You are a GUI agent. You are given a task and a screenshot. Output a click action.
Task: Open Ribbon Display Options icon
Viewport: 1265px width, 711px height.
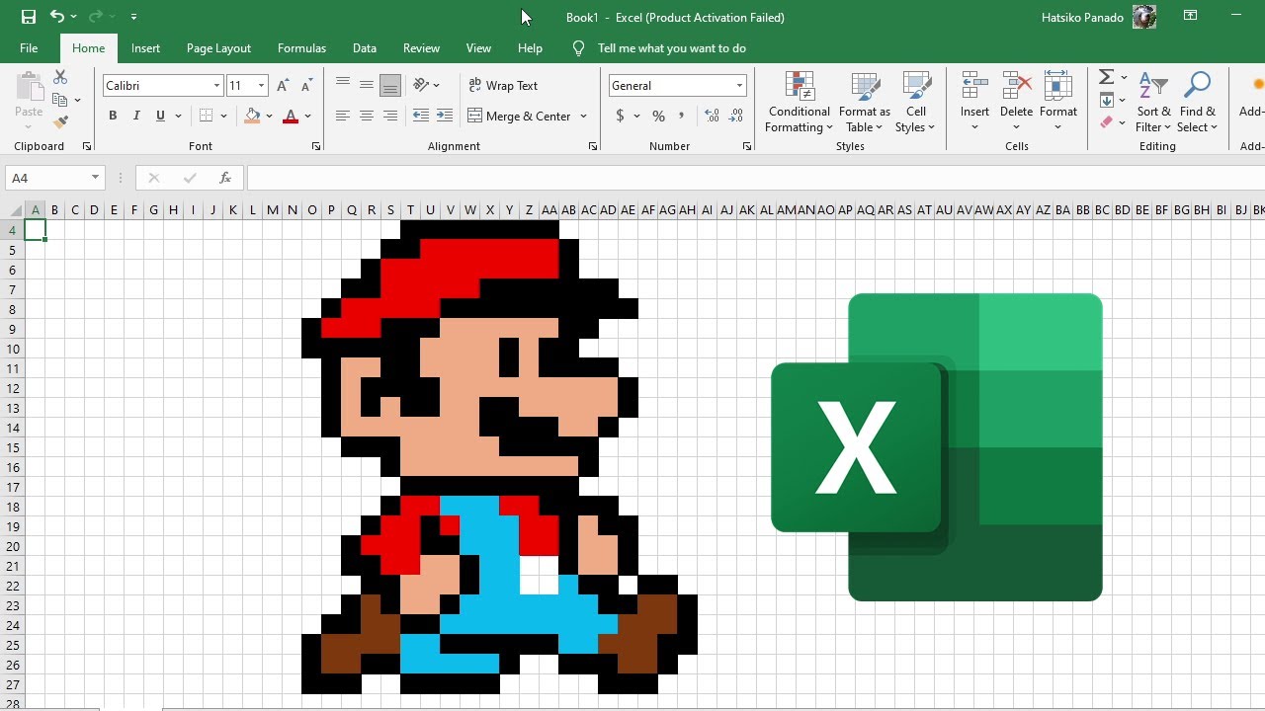tap(1191, 16)
